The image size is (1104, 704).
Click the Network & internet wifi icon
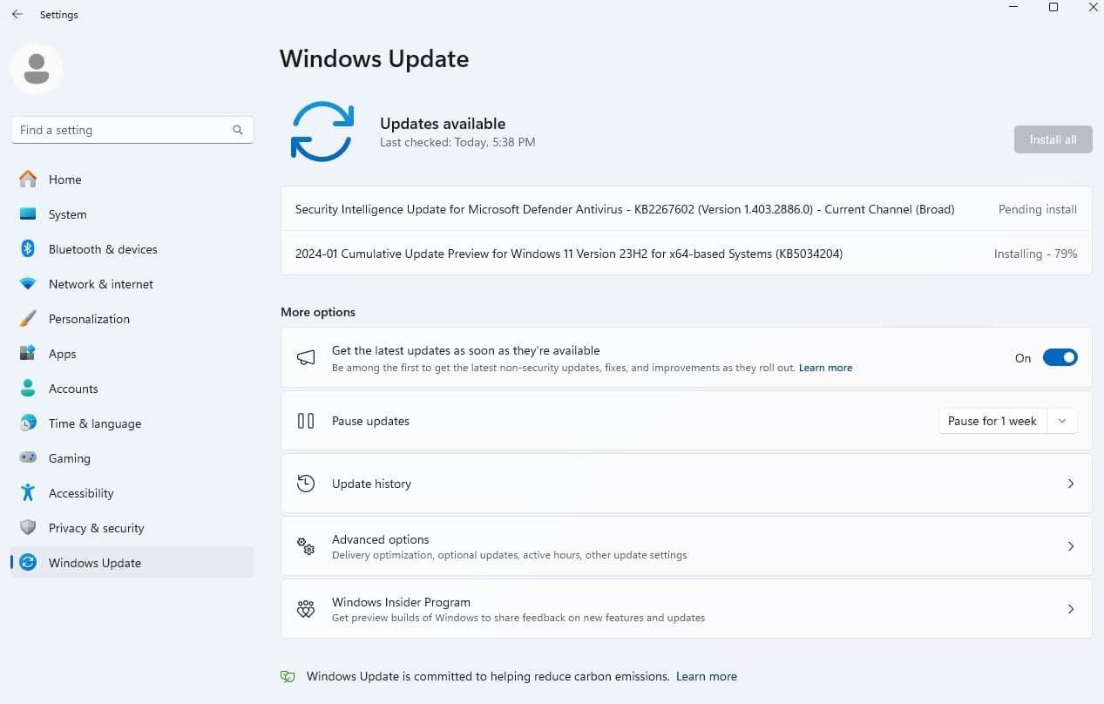[28, 284]
